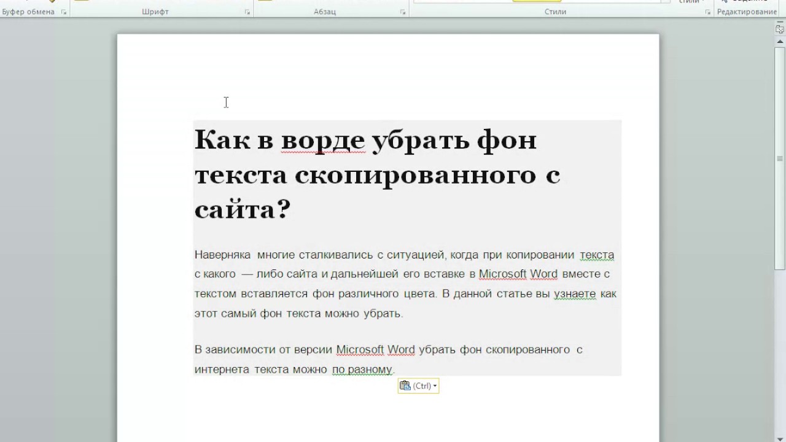Screen dimensions: 786x442
Task: Click the word "скопированного" in the heading
Action: (x=416, y=175)
